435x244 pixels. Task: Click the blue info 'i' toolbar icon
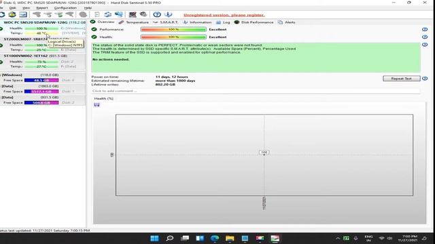(x=168, y=14)
